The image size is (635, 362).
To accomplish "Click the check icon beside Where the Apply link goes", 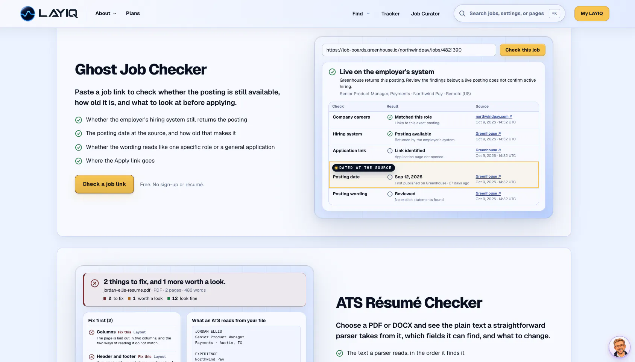I will point(79,161).
